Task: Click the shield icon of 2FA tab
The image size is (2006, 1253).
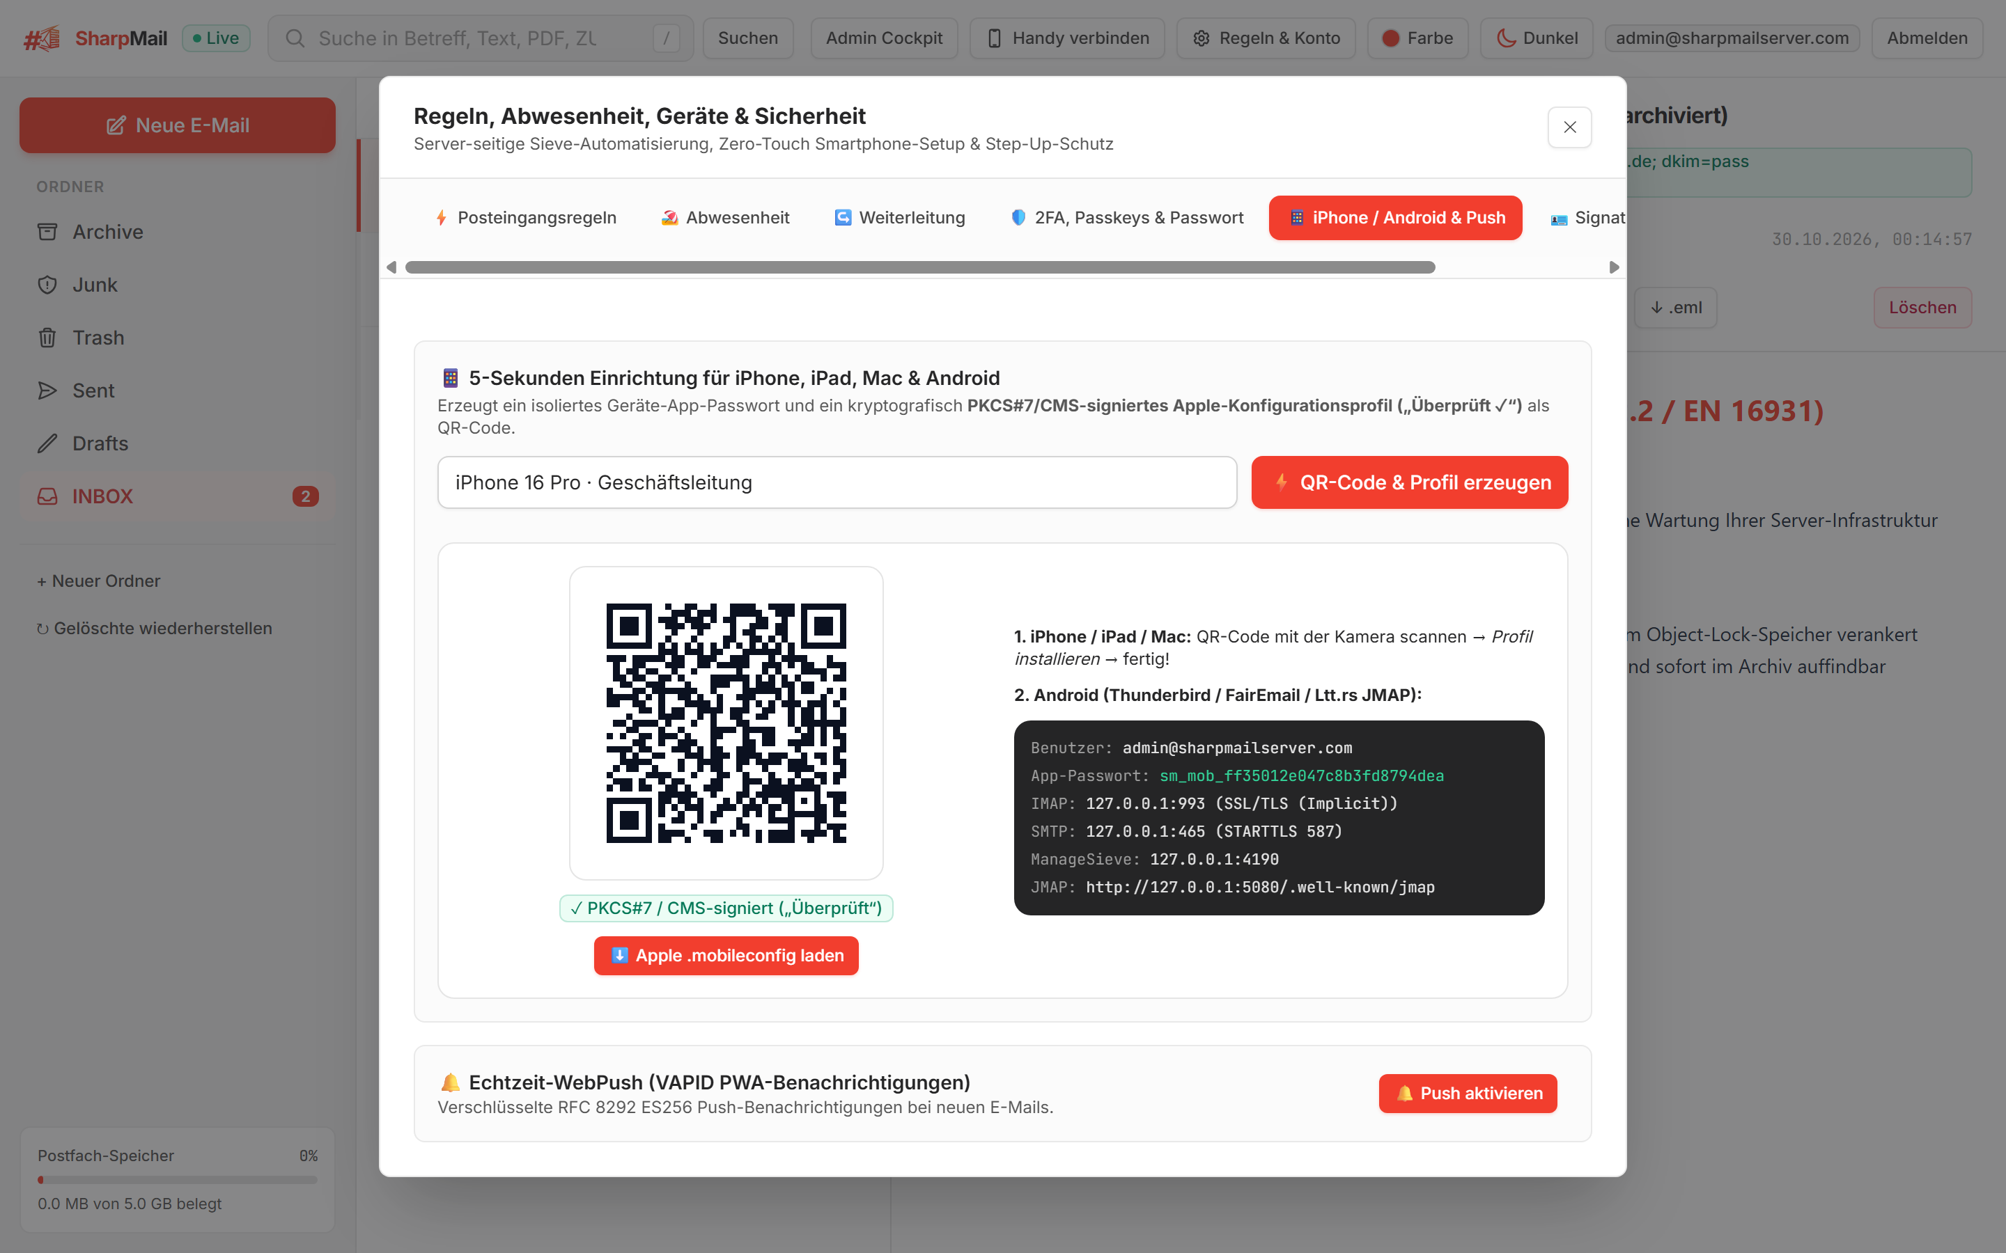Action: pyautogui.click(x=1019, y=218)
